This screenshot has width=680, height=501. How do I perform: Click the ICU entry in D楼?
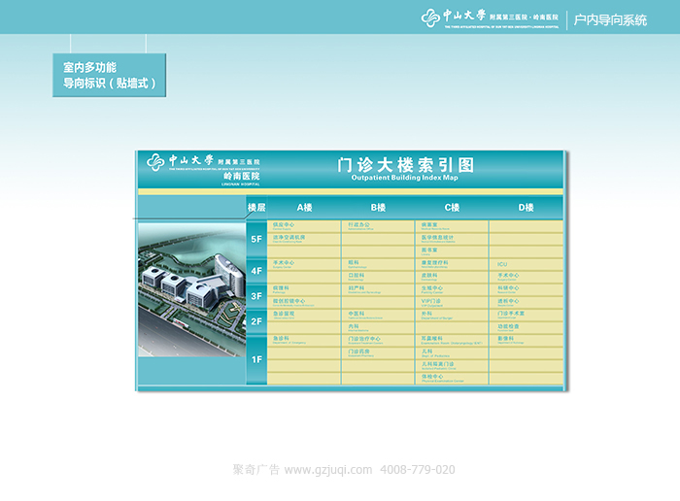point(503,263)
